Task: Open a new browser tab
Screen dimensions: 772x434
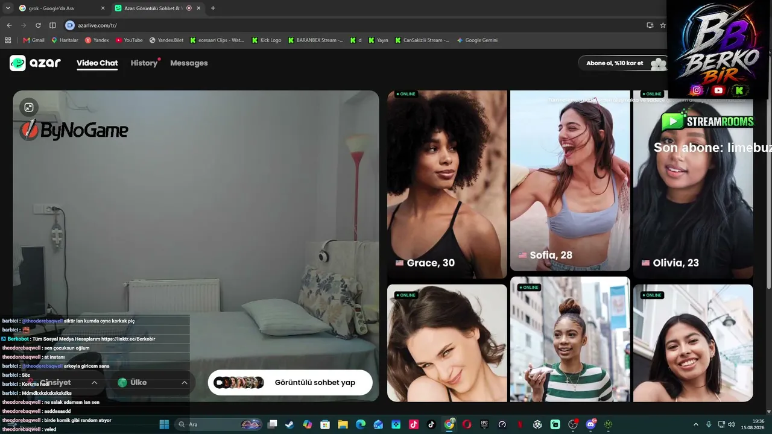Action: 213,8
